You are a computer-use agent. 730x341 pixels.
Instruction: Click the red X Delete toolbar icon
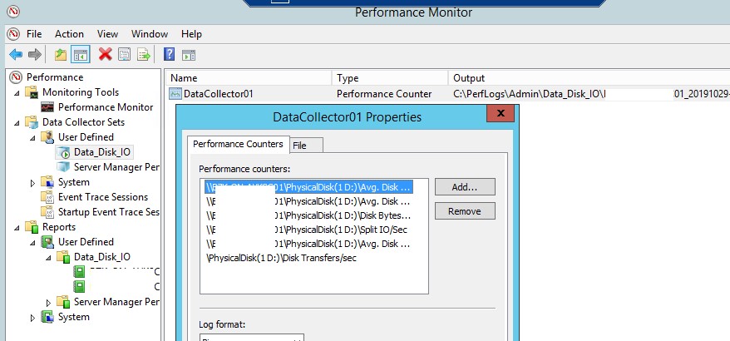pos(106,55)
